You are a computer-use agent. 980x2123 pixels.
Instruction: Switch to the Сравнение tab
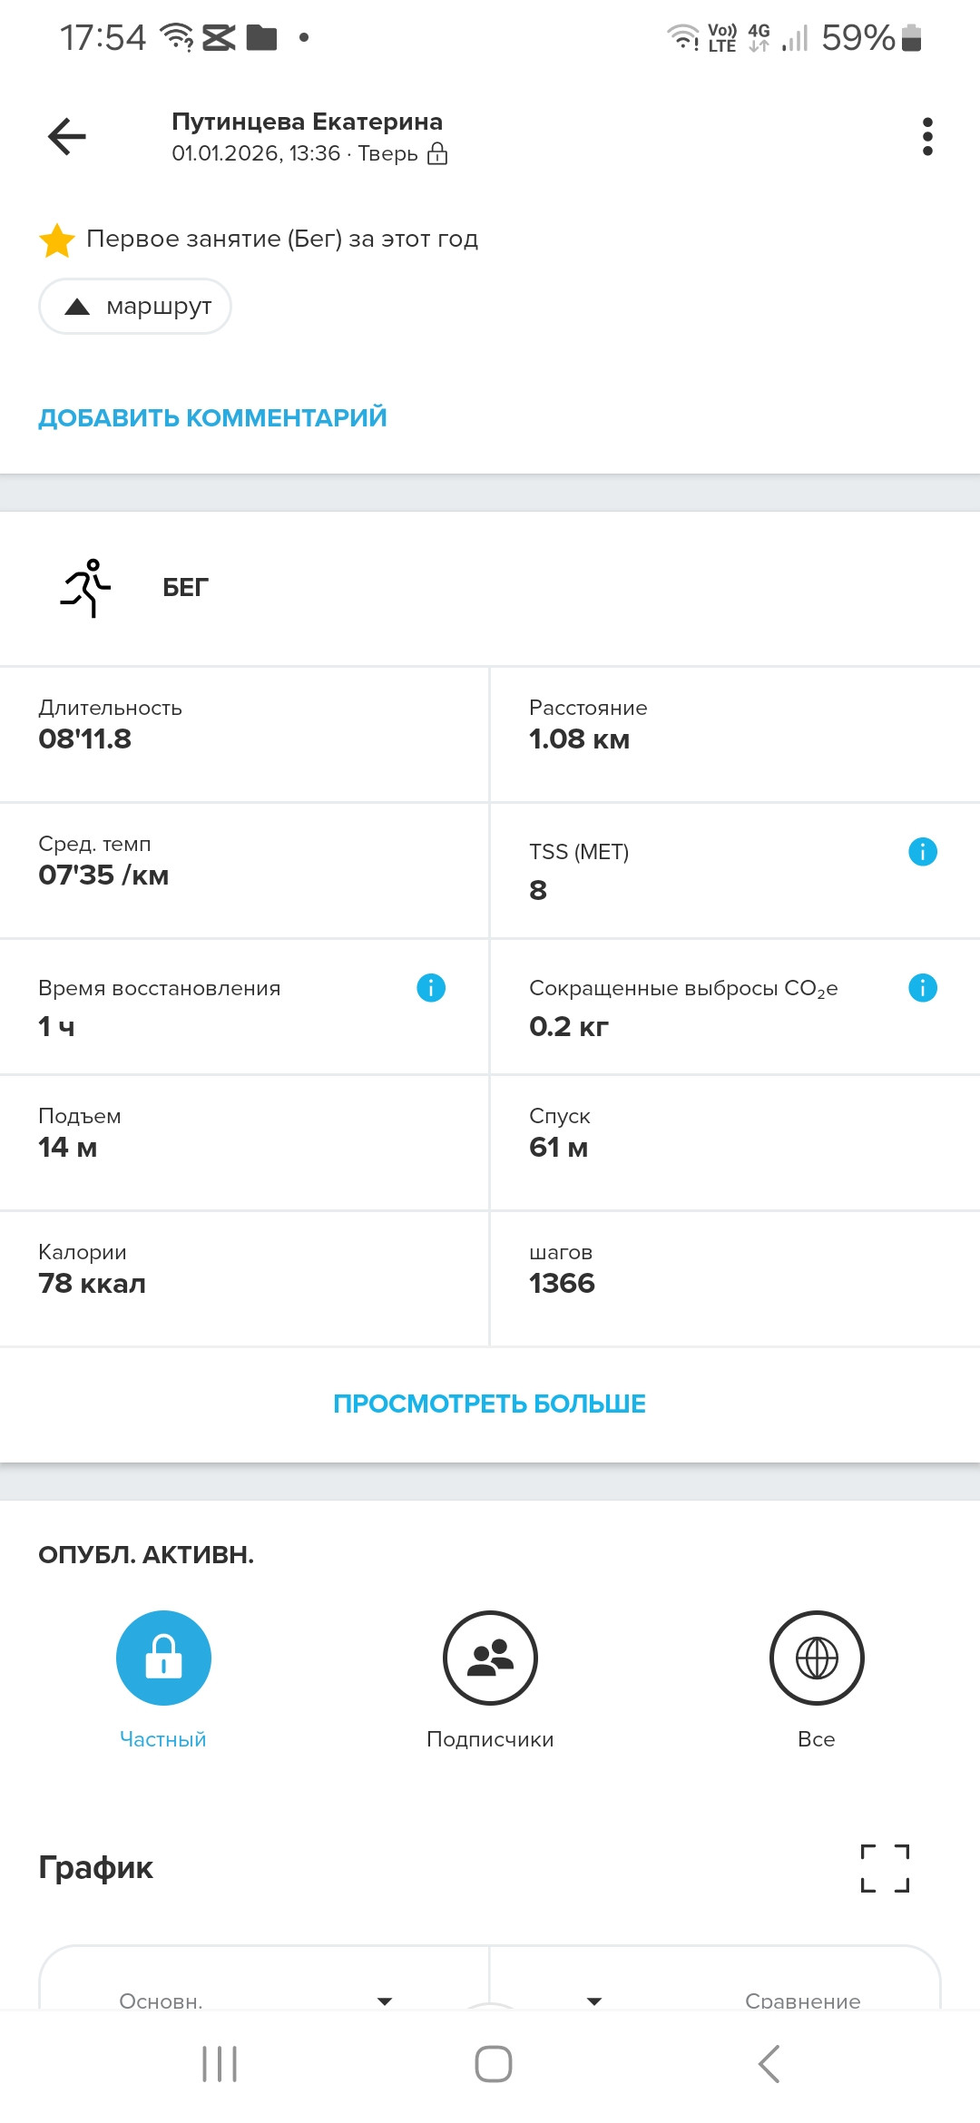(803, 2001)
